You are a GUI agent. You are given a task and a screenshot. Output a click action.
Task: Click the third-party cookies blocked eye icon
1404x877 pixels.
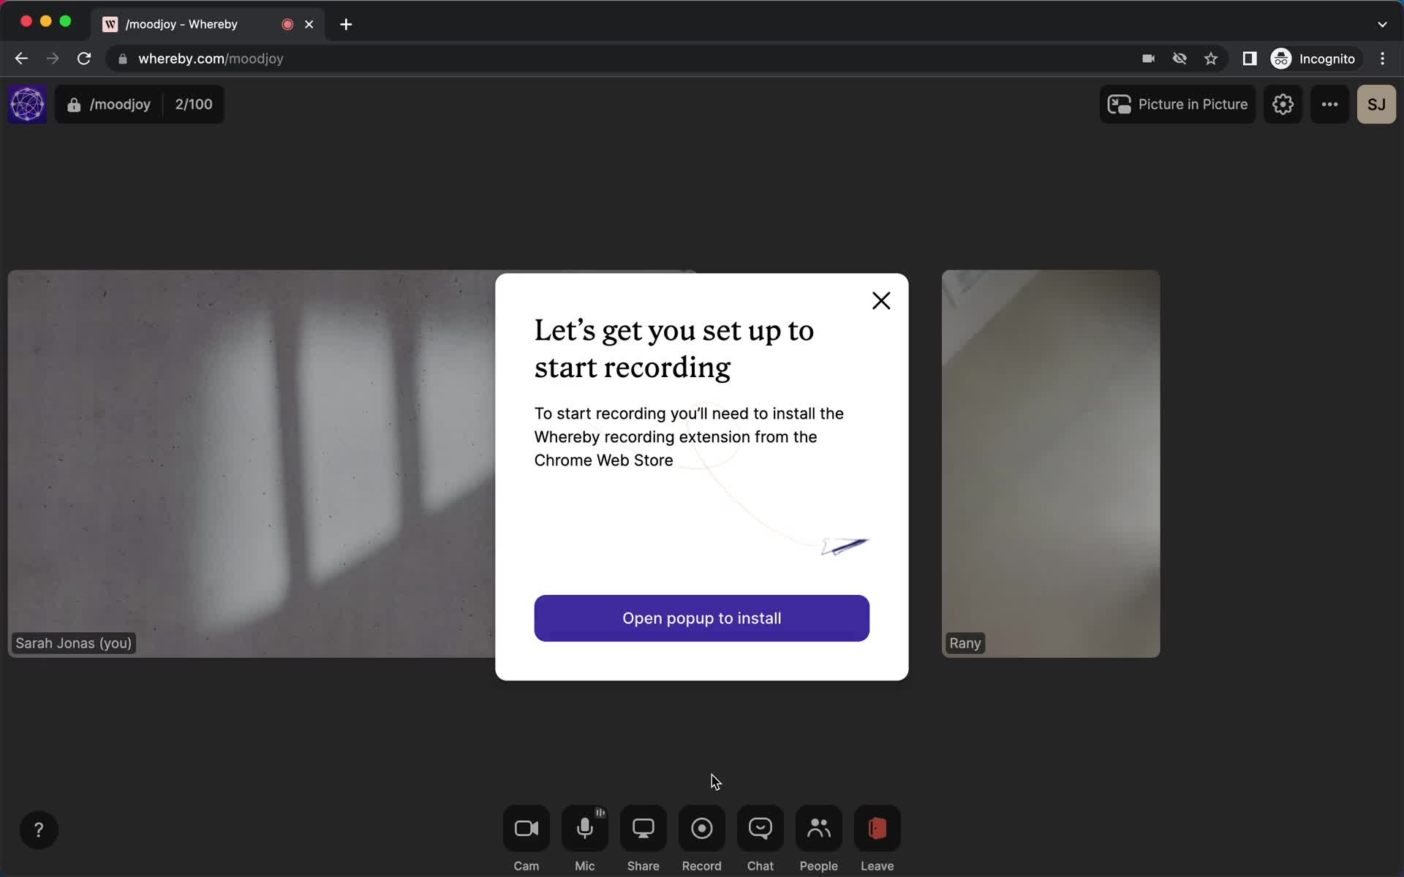1180,58
